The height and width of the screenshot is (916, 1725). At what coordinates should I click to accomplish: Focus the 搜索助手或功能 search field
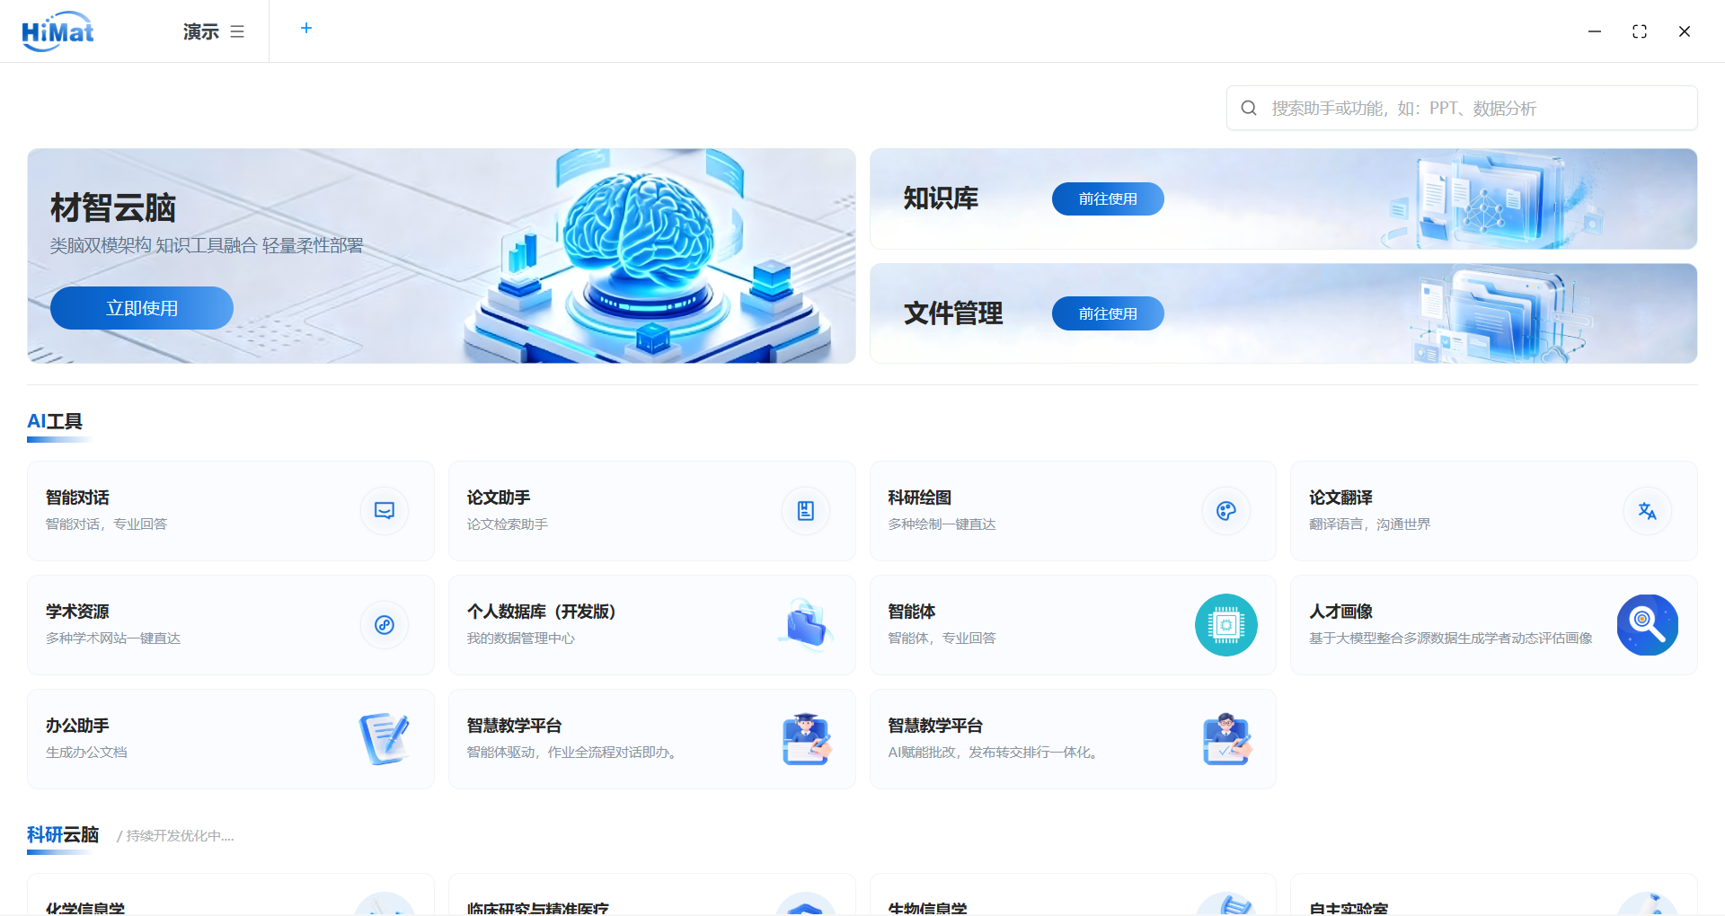coord(1462,108)
